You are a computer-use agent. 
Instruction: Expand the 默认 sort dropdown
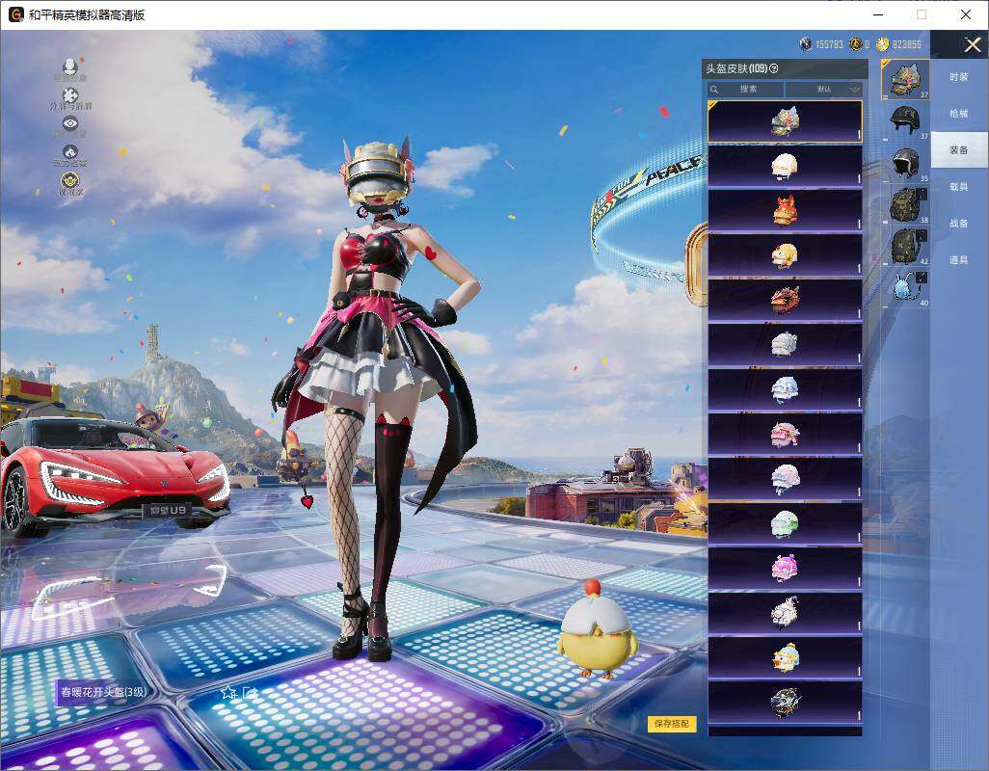click(x=824, y=89)
